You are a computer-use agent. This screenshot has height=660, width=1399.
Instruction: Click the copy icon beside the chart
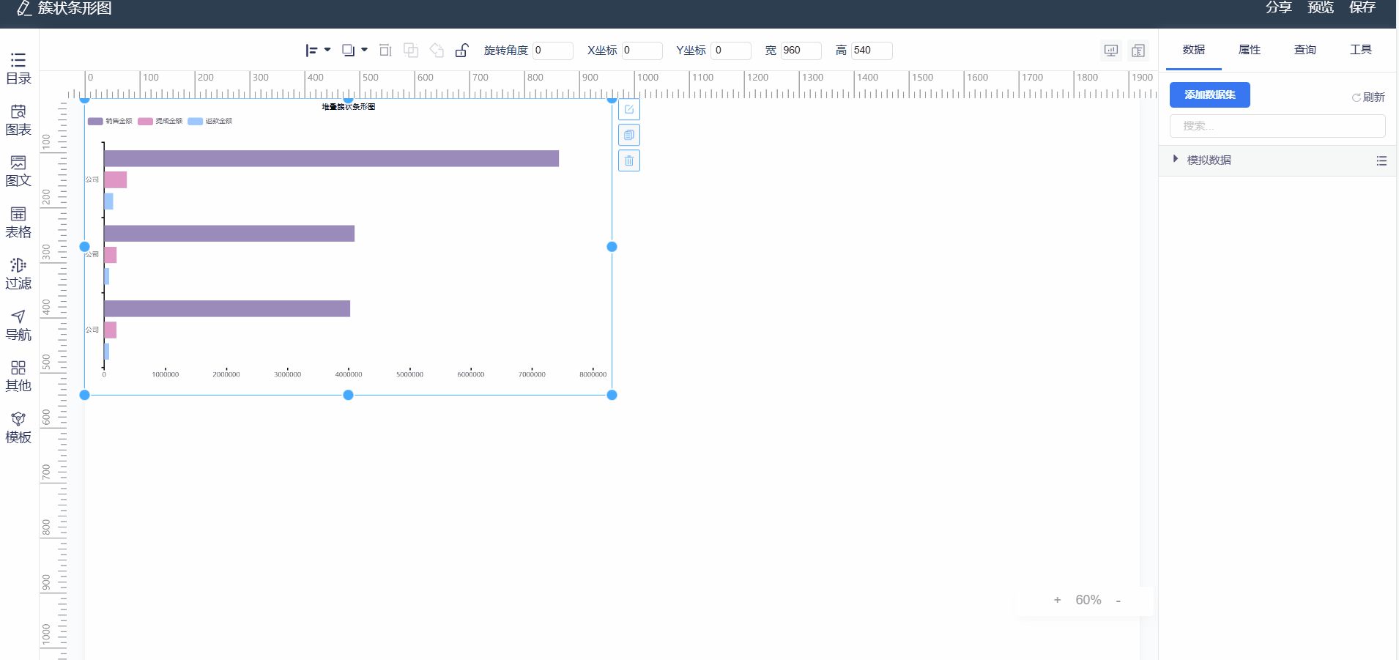tap(629, 135)
